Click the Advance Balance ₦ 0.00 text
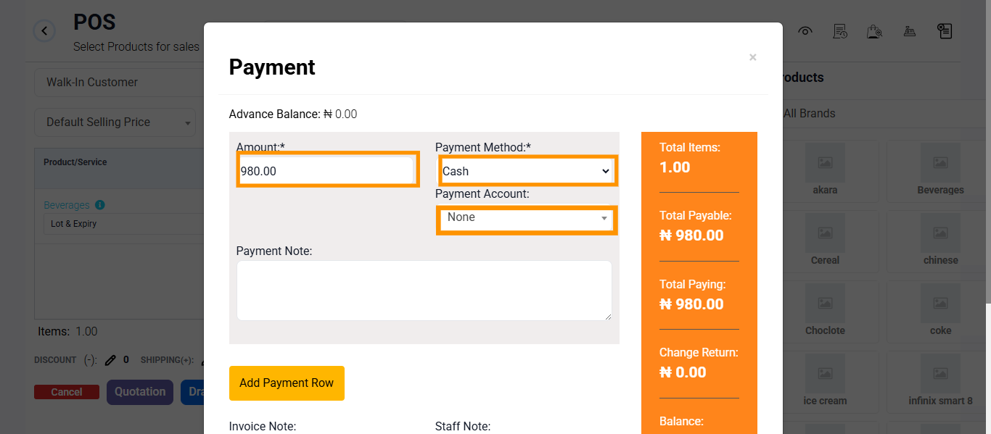 click(293, 114)
